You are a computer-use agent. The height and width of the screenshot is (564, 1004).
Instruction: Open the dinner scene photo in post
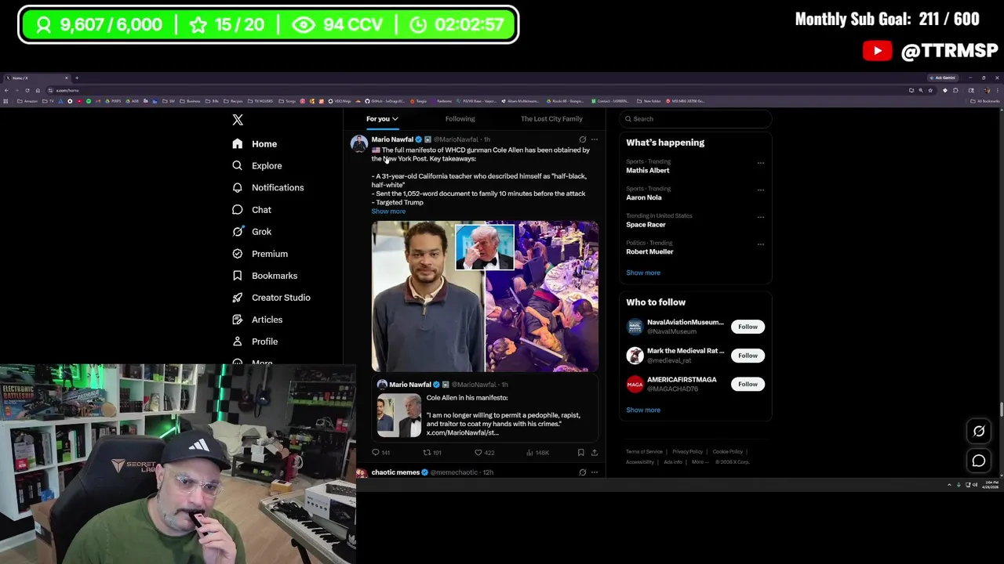[542, 296]
